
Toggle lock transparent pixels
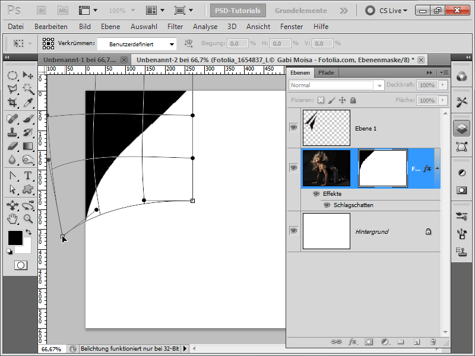pos(321,100)
